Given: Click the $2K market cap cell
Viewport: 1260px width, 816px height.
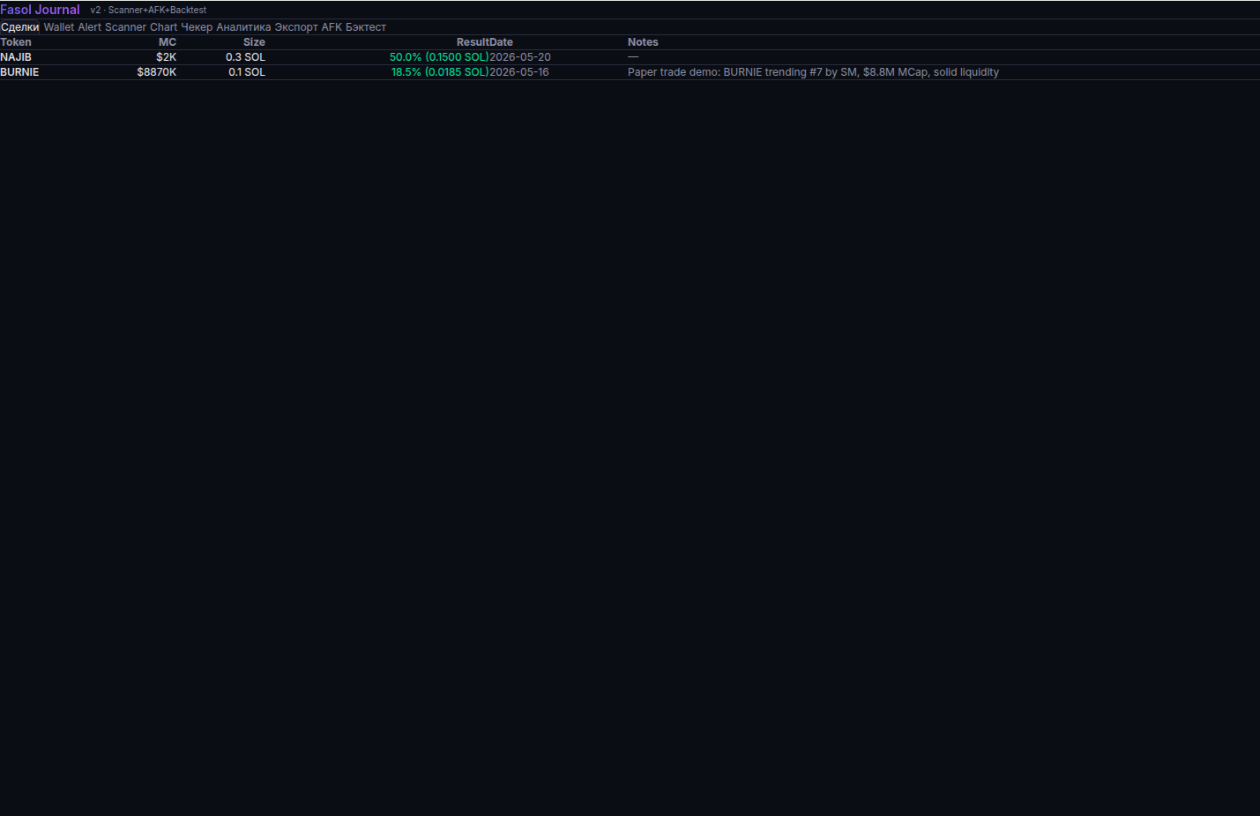Looking at the screenshot, I should tap(167, 57).
